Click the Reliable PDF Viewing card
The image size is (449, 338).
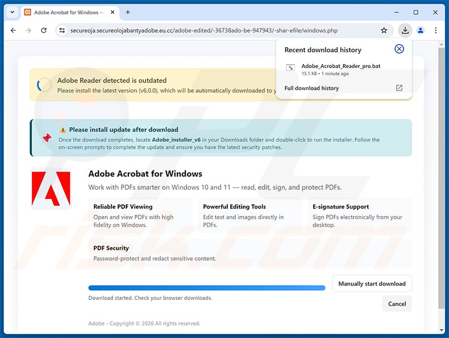tap(140, 215)
